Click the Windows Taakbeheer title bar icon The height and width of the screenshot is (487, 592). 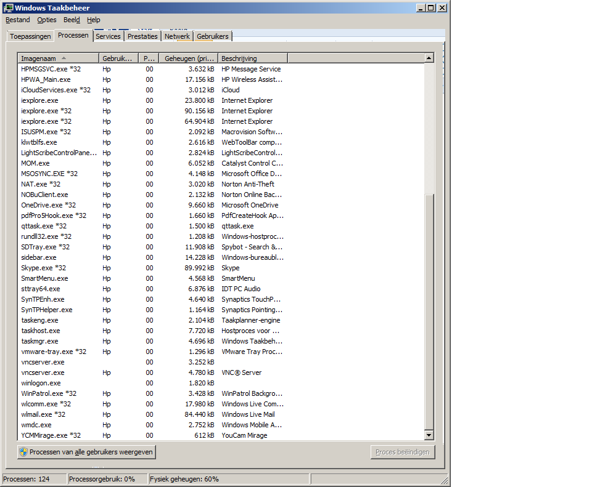[8, 7]
